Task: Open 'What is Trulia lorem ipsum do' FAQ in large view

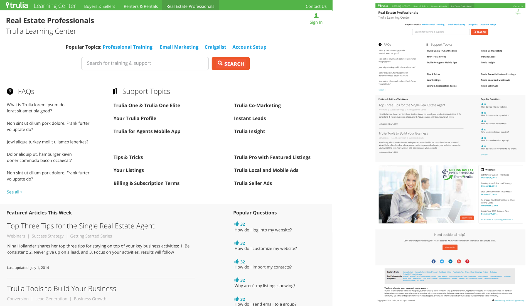Action: pos(36,108)
